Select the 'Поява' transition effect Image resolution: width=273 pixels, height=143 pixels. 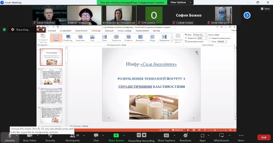pos(104,38)
